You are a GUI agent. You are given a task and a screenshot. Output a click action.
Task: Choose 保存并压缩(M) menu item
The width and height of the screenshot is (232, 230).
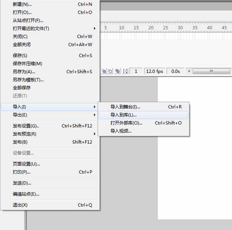[51, 64]
